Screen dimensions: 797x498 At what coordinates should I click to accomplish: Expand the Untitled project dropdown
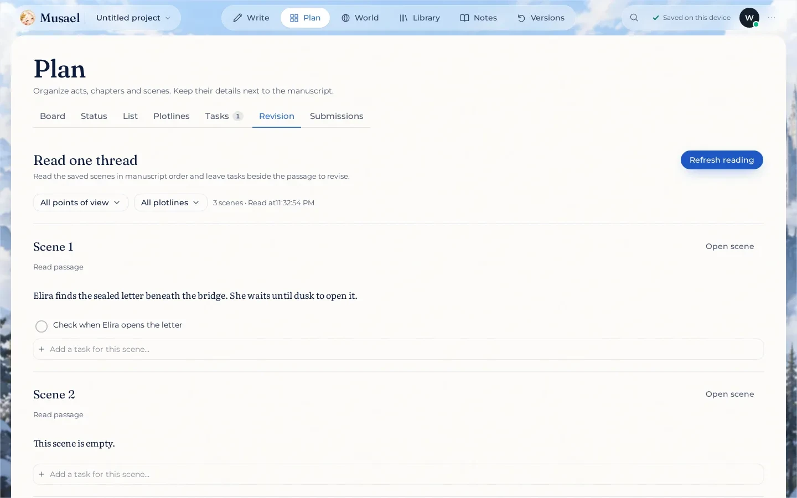point(133,18)
